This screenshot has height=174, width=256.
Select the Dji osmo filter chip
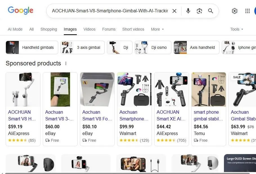pos(153,47)
